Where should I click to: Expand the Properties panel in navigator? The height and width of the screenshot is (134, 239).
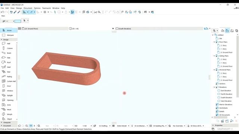coord(213,125)
